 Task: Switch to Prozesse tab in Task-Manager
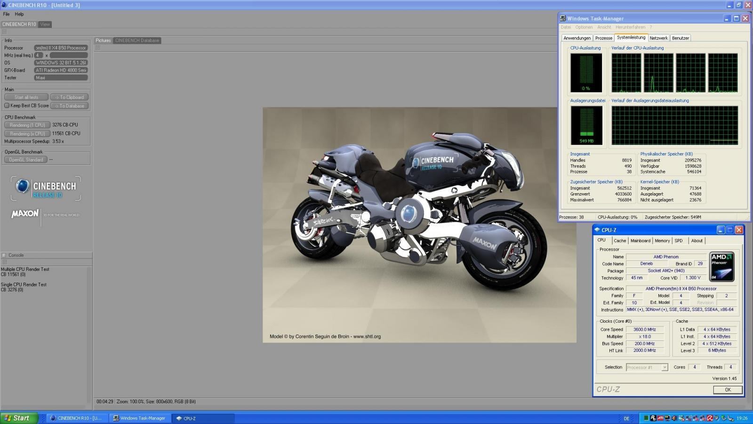tap(603, 38)
